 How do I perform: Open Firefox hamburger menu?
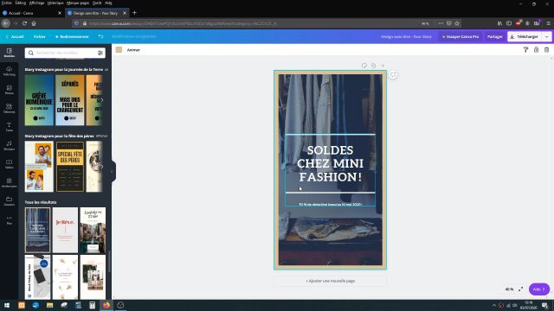click(x=548, y=23)
